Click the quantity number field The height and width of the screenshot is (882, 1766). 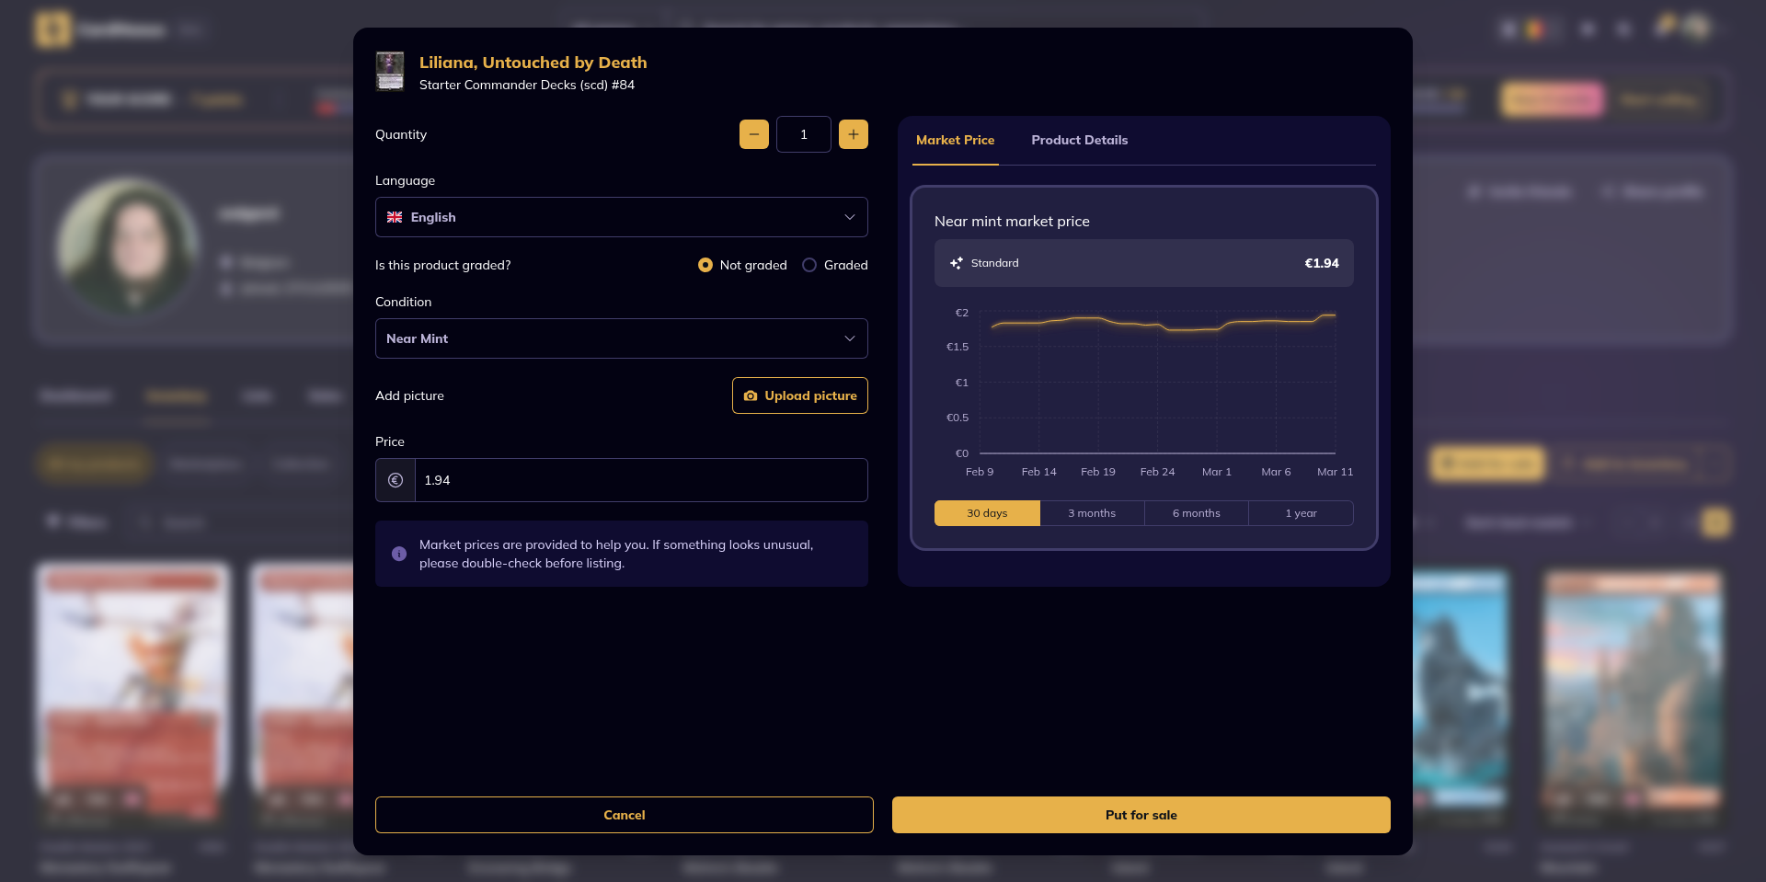click(803, 134)
